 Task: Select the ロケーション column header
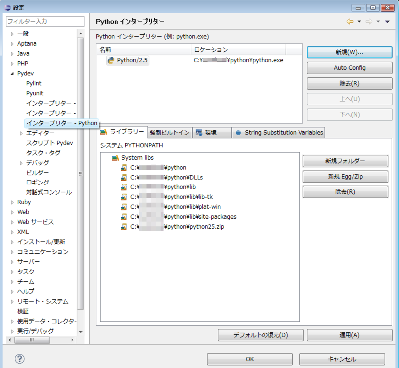pyautogui.click(x=238, y=50)
